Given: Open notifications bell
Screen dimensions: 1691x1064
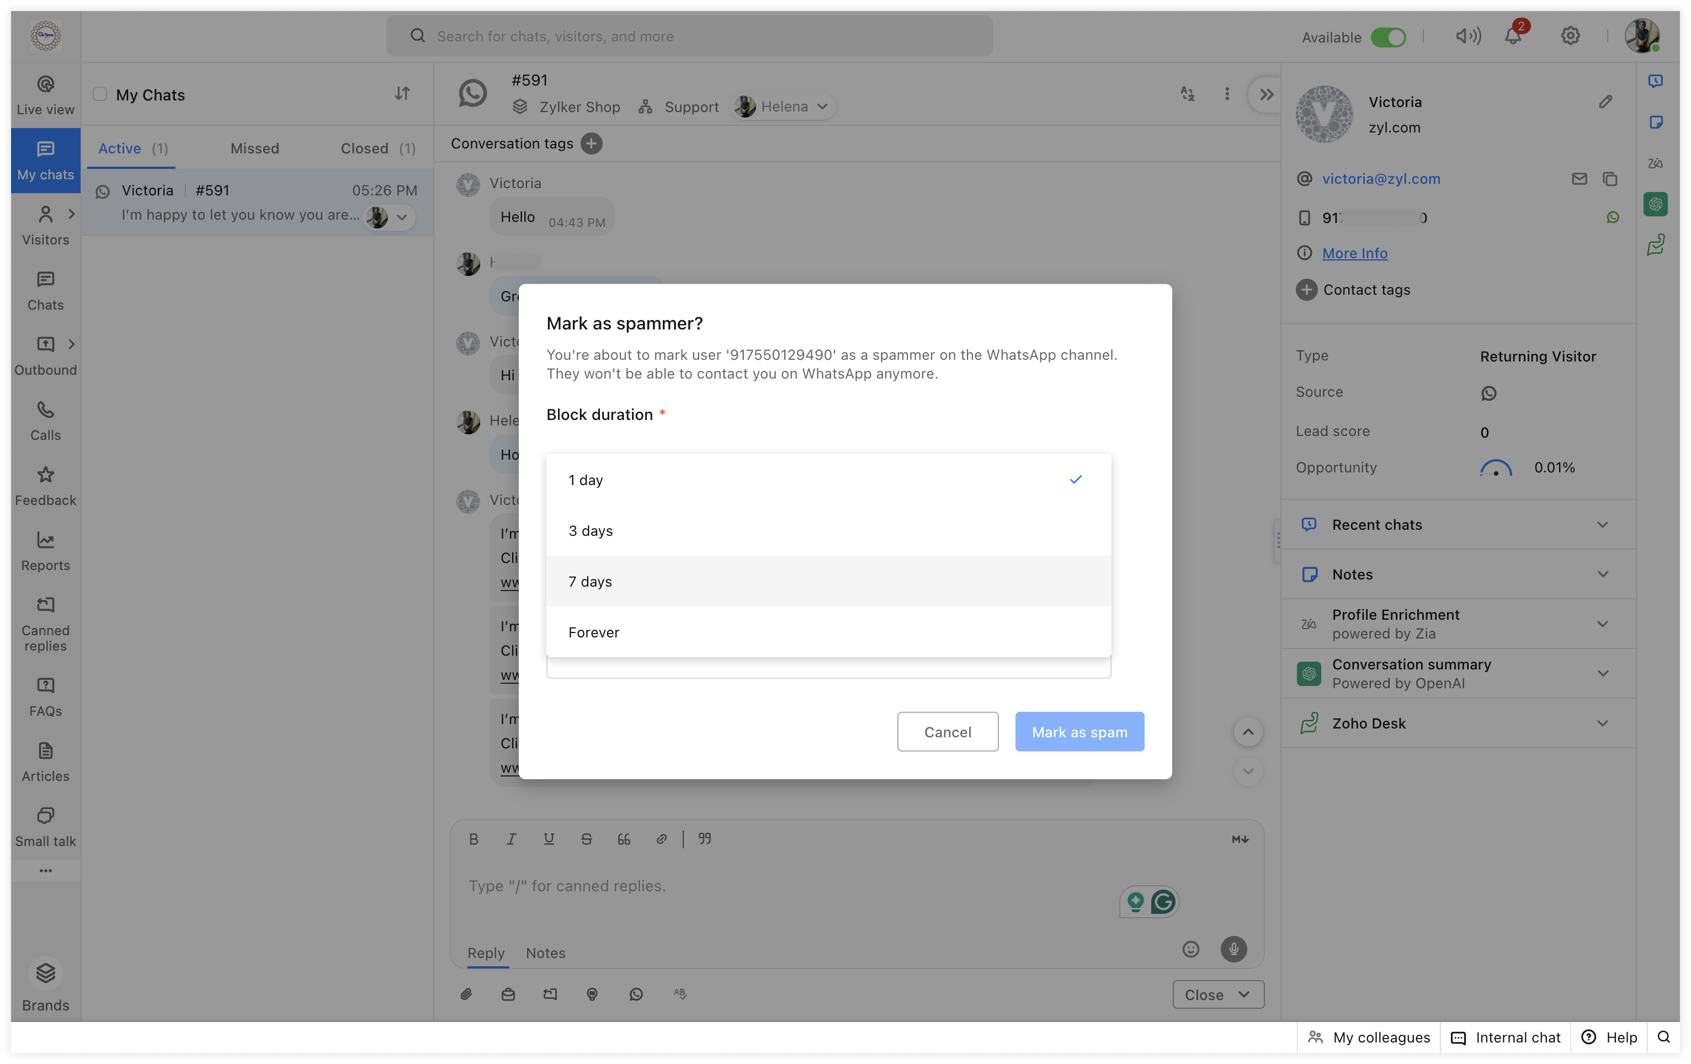Looking at the screenshot, I should (x=1513, y=36).
